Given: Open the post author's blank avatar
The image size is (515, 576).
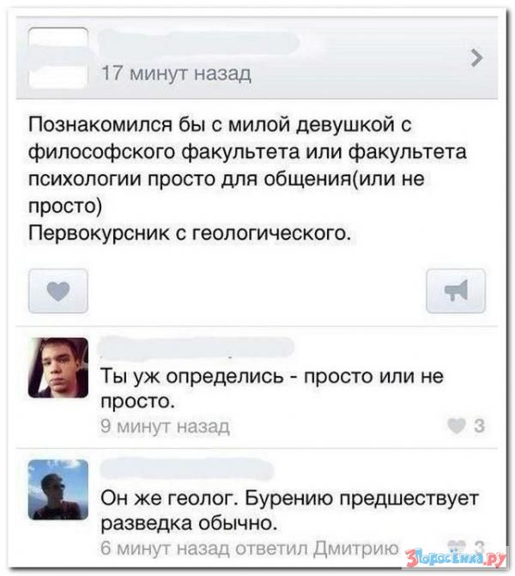Looking at the screenshot, I should pos(58,58).
